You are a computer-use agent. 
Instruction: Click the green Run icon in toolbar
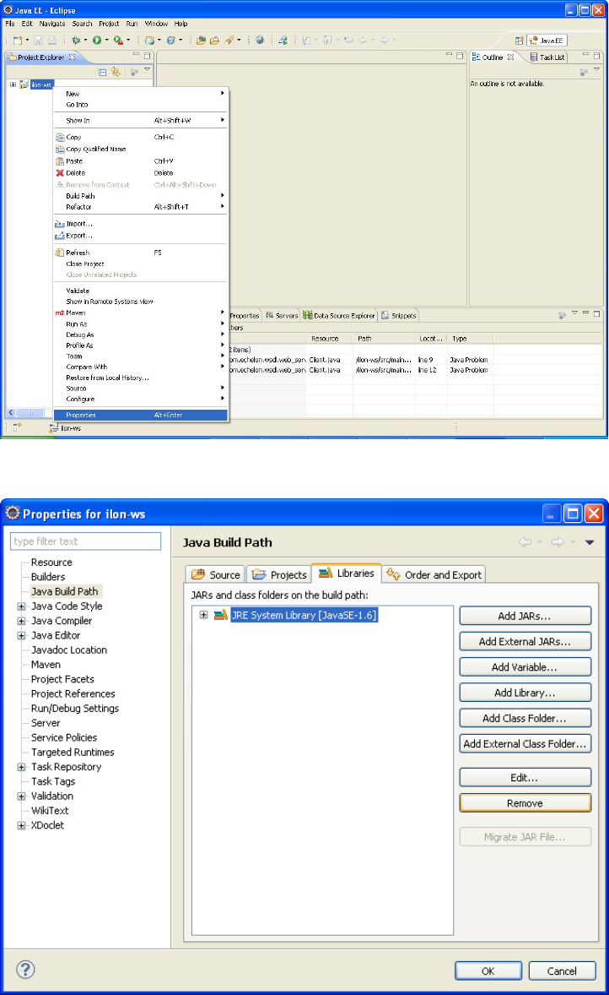97,40
